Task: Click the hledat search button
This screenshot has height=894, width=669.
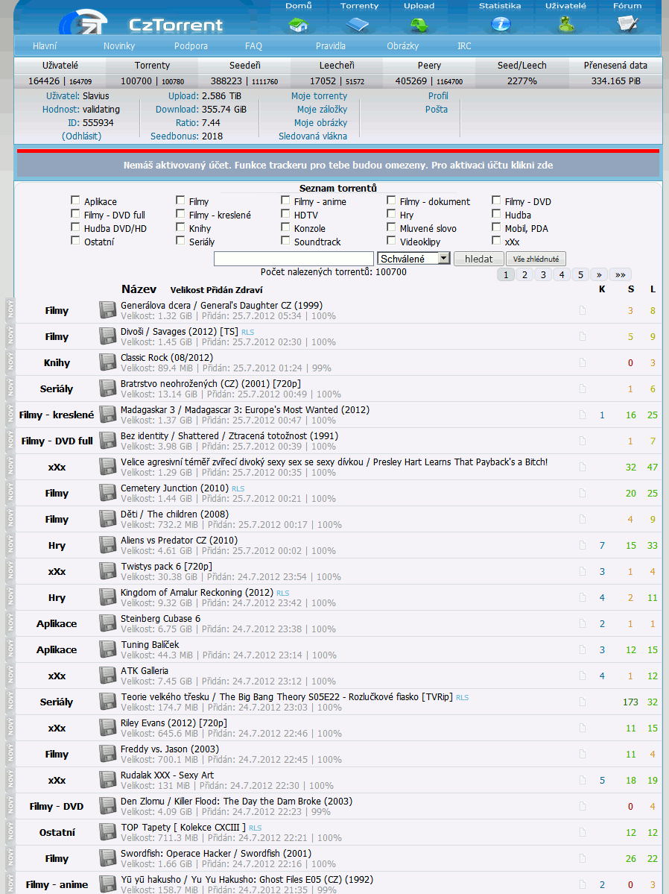Action: click(x=479, y=259)
